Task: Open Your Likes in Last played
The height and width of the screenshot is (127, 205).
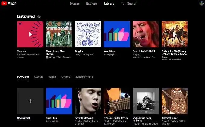Action: [117, 34]
